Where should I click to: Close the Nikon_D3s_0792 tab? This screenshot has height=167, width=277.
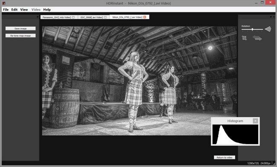pos(145,17)
